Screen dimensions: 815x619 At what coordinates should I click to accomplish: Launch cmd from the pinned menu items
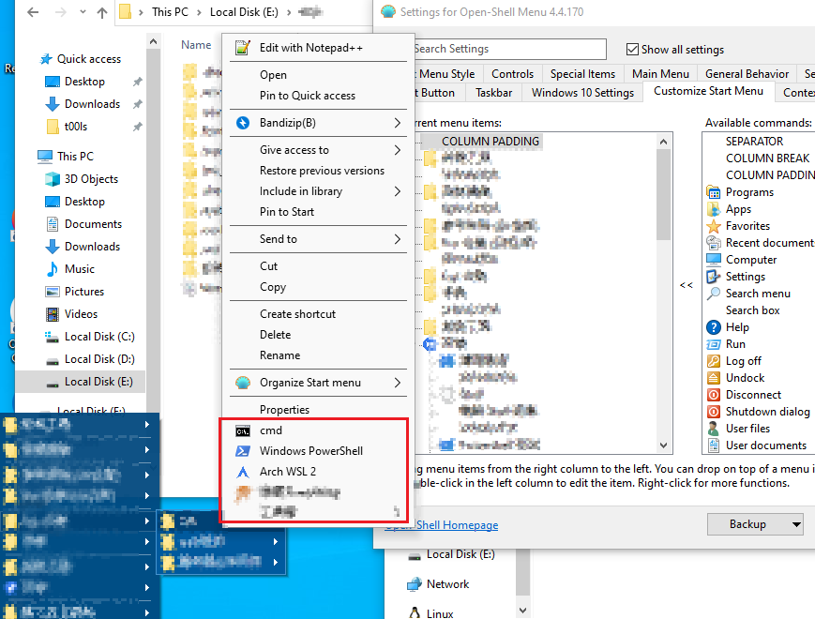click(271, 430)
